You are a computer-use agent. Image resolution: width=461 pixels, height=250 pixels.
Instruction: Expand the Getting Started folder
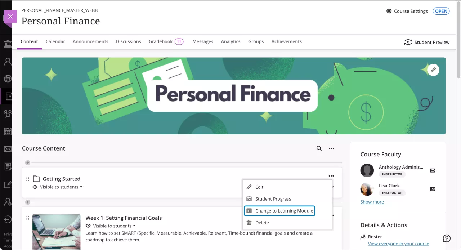click(61, 179)
